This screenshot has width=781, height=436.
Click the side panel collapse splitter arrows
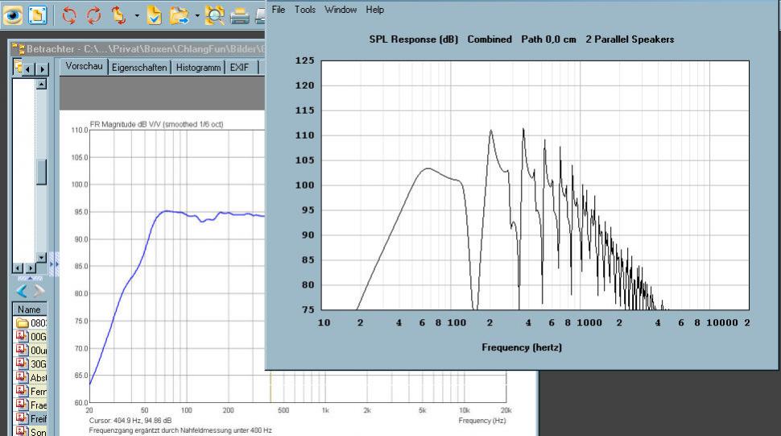[54, 264]
